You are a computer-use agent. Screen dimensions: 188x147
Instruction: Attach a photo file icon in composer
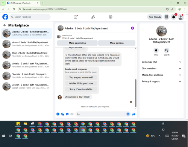point(63,114)
